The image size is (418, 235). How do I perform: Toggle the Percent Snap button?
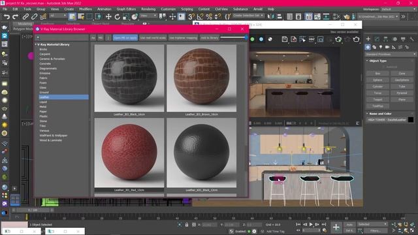(x=209, y=17)
